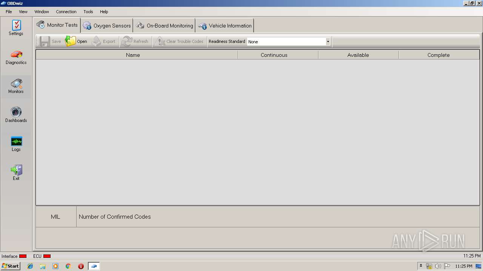Screen dimensions: 483x271
Task: Click Clear Trouble Codes button
Action: tap(179, 41)
